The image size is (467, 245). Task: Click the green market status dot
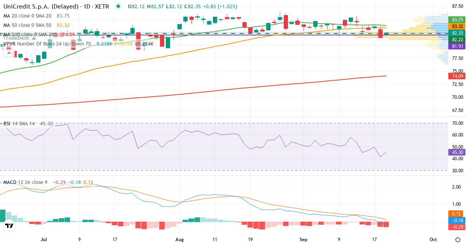pyautogui.click(x=118, y=6)
